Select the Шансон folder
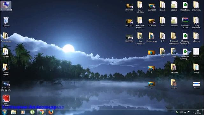 (163, 6)
